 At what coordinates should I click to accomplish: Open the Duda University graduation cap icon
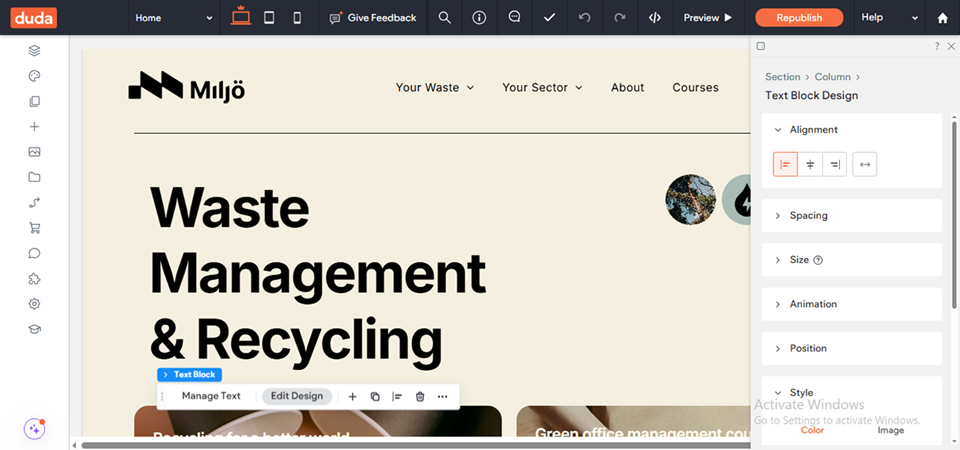click(35, 329)
